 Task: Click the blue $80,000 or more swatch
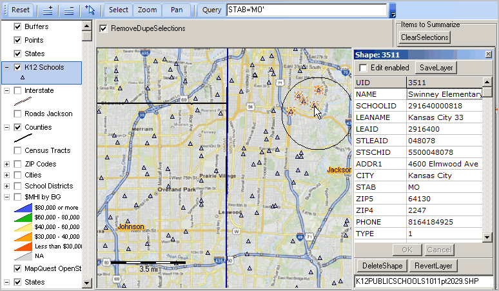[x=23, y=208]
